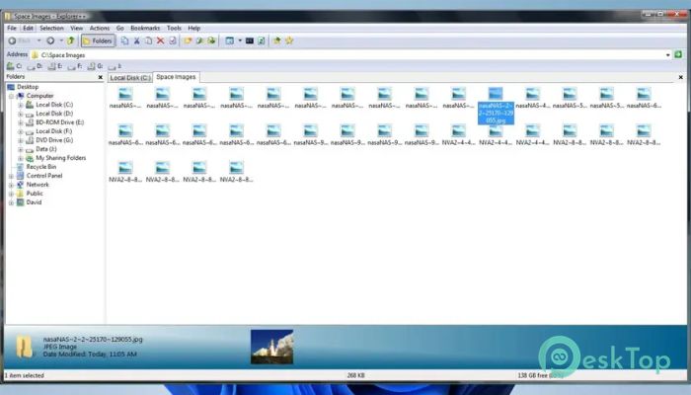Bookmark this tab with toolbar icon
Screen dimensions: 691x395
coord(276,40)
